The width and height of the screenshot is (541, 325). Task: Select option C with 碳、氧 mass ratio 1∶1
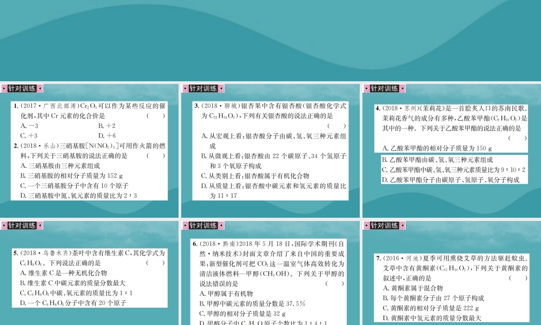pyautogui.click(x=76, y=293)
